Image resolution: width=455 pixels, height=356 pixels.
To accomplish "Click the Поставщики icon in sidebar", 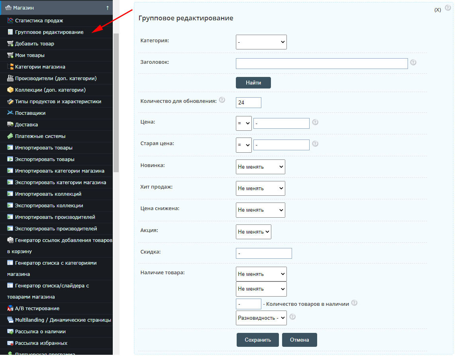I will (x=10, y=113).
